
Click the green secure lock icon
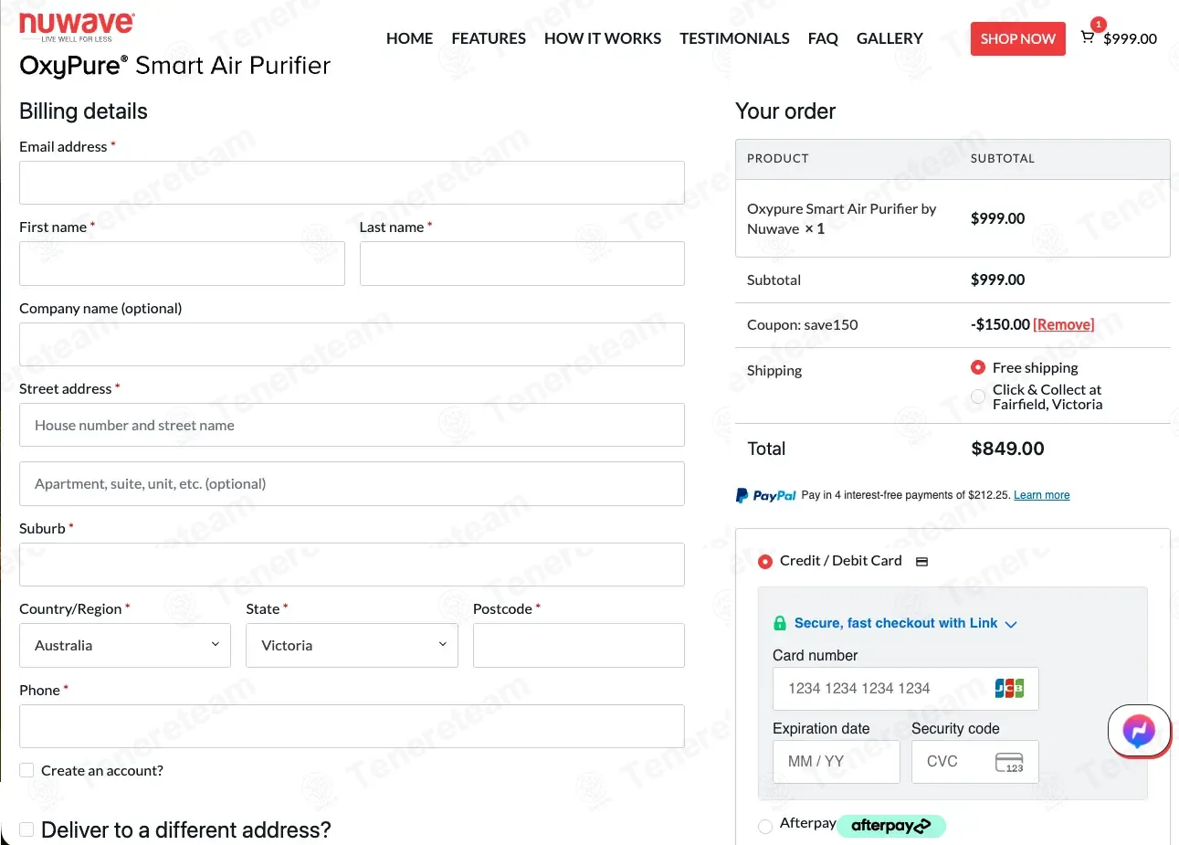(780, 623)
